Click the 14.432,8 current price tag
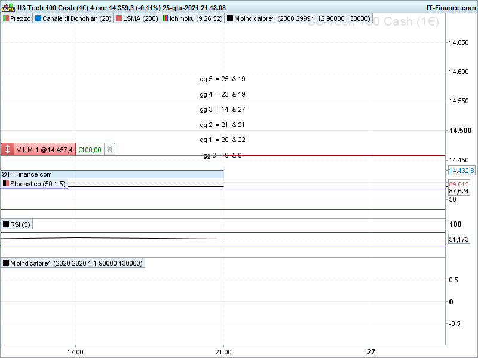Image resolution: width=478 pixels, height=358 pixels. [x=461, y=171]
